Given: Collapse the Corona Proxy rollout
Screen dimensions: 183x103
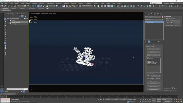Looking at the screenshot, I should pos(150,46).
